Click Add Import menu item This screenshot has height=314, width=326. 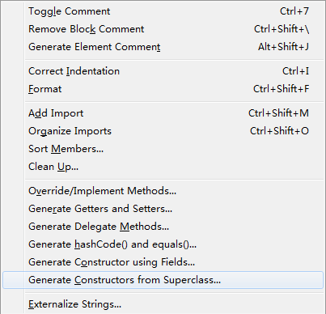pyautogui.click(x=163, y=113)
